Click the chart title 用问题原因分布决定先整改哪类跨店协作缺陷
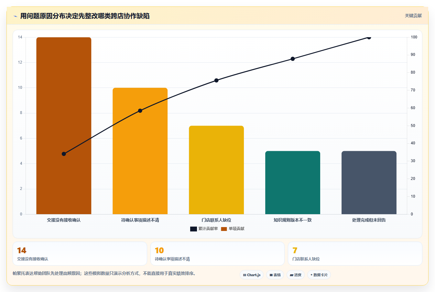This screenshot has height=292, width=435. (x=85, y=16)
